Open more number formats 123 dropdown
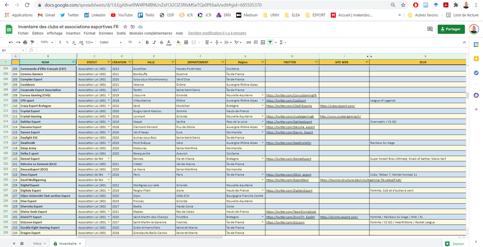Image resolution: width=483 pixels, height=247 pixels. [90, 42]
